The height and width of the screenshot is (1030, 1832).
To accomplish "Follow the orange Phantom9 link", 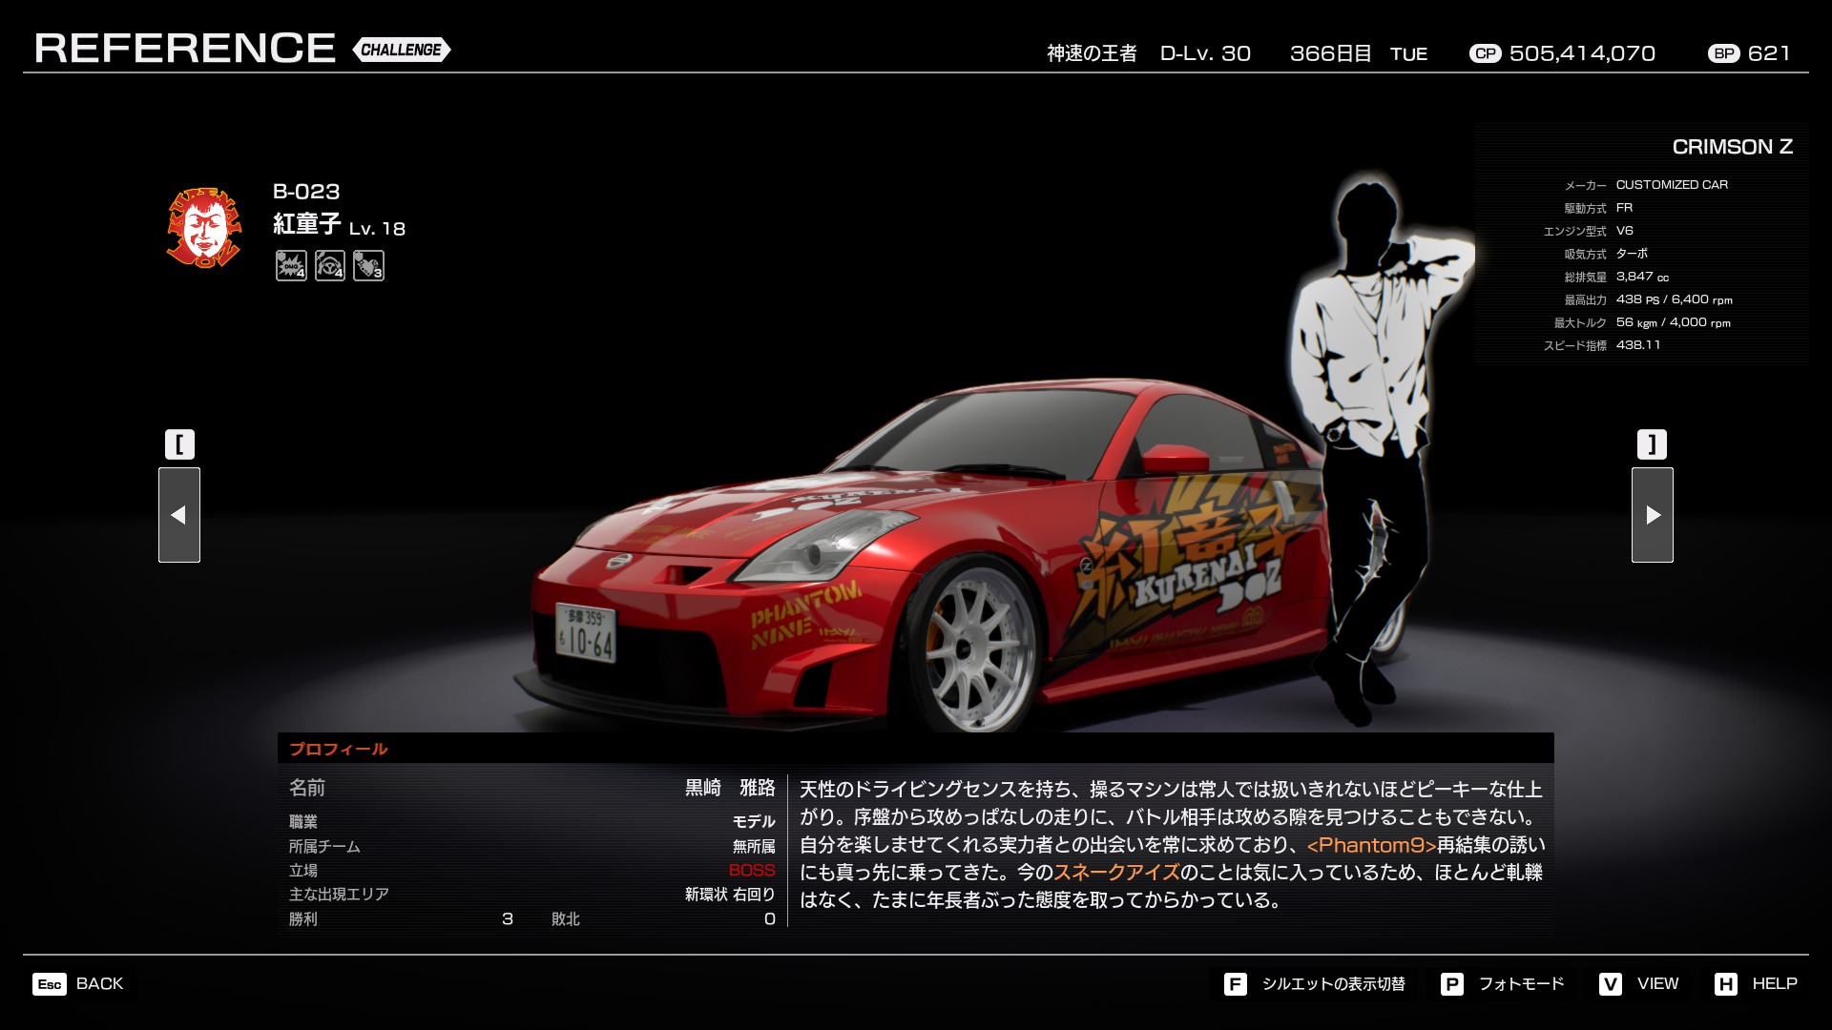I will click(x=1371, y=845).
